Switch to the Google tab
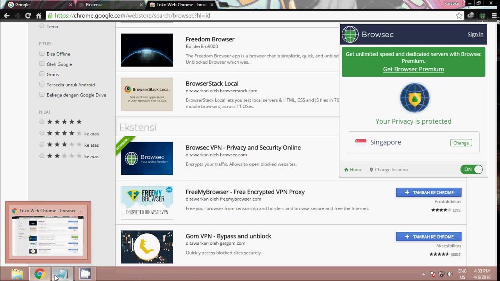Image resolution: width=500 pixels, height=281 pixels. coord(39,5)
